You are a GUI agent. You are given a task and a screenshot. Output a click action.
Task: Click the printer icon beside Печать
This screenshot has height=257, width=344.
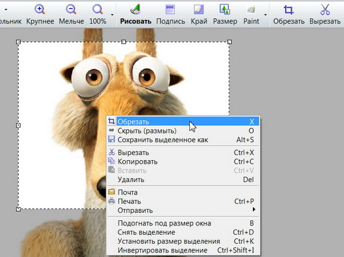(111, 201)
